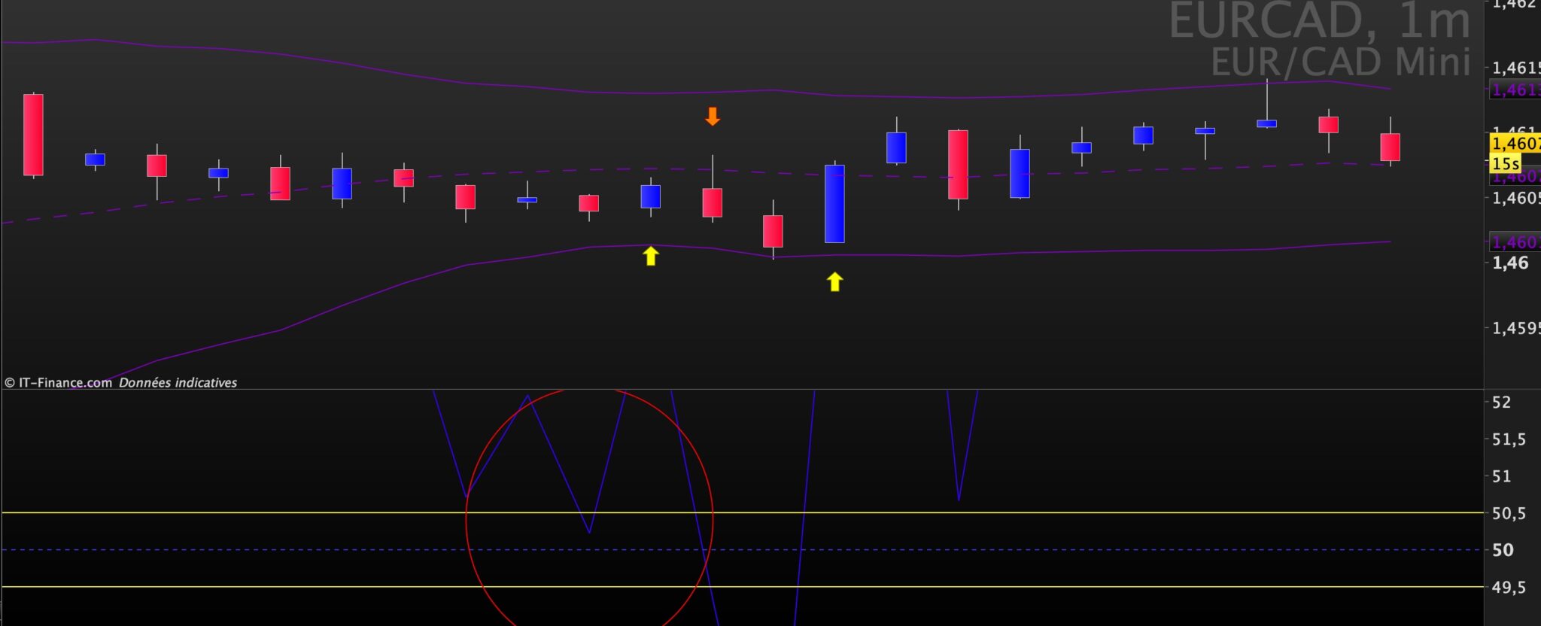Screen dimensions: 1541x626
Task: Click the EURCAD, 1m chart title
Action: (1319, 21)
